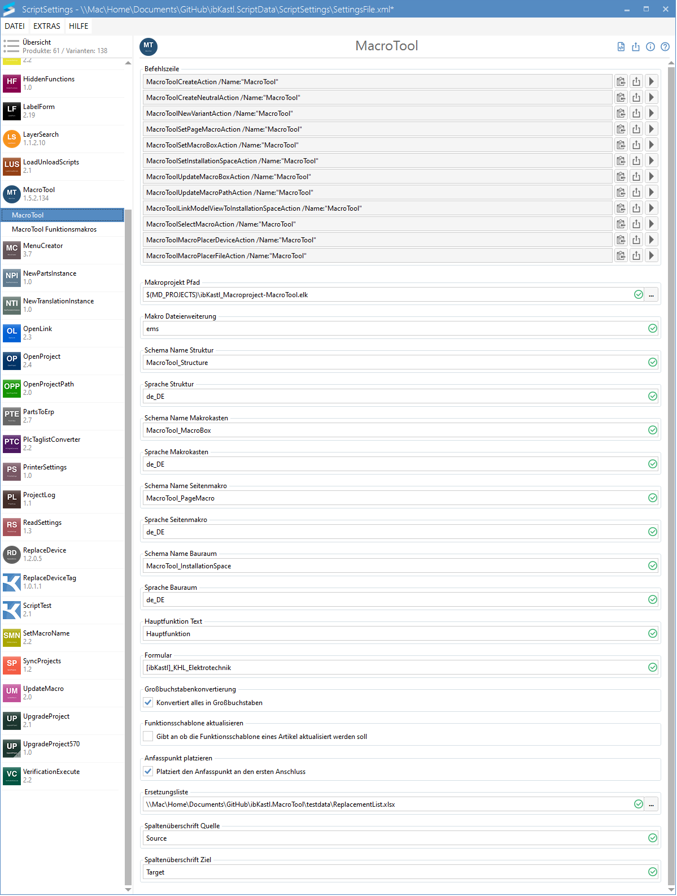Open the NewTranslationInstance product
Screen dimensions: 677x896
62,306
